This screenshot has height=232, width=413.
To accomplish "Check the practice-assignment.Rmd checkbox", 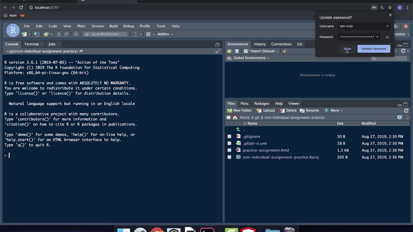I will (229, 150).
